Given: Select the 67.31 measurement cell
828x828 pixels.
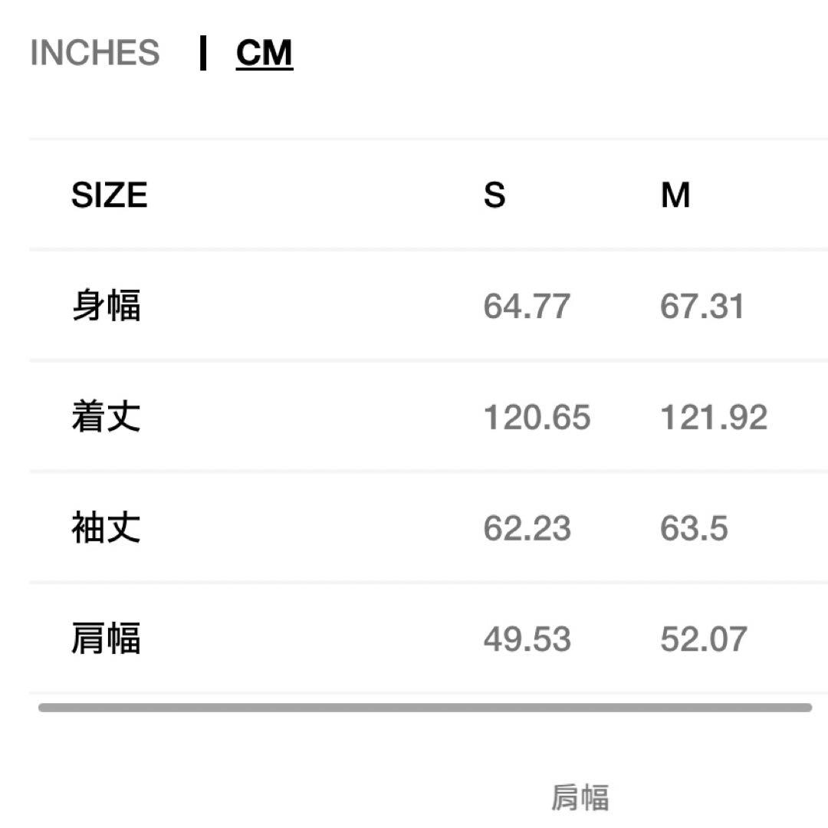Looking at the screenshot, I should coord(702,306).
